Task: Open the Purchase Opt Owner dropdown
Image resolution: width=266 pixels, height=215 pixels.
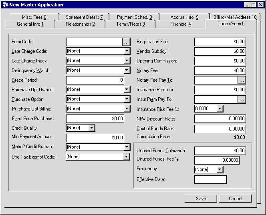Action: [127, 90]
